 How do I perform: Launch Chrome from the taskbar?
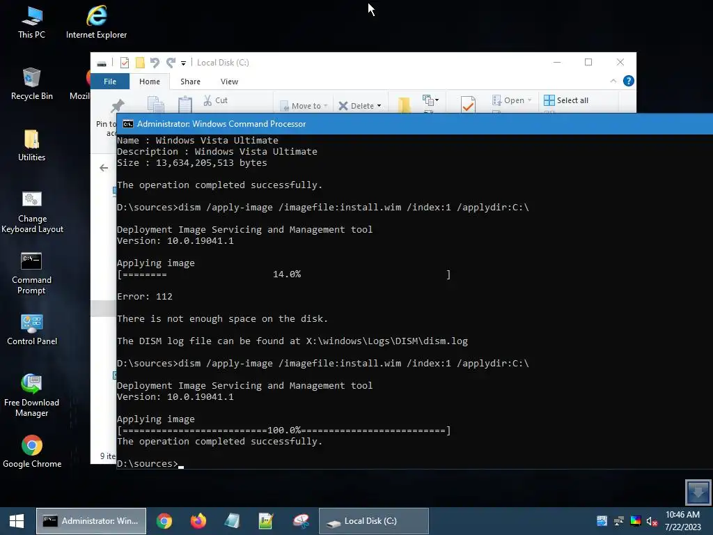164,521
